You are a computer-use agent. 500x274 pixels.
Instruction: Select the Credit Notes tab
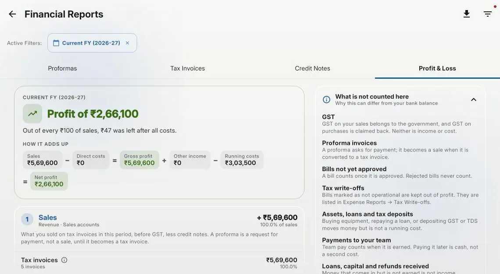312,68
